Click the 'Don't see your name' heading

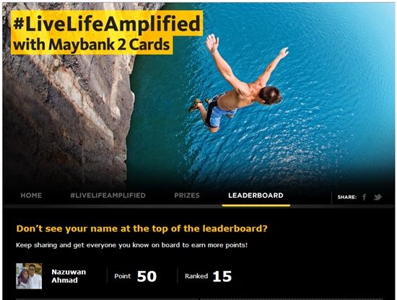point(141,229)
